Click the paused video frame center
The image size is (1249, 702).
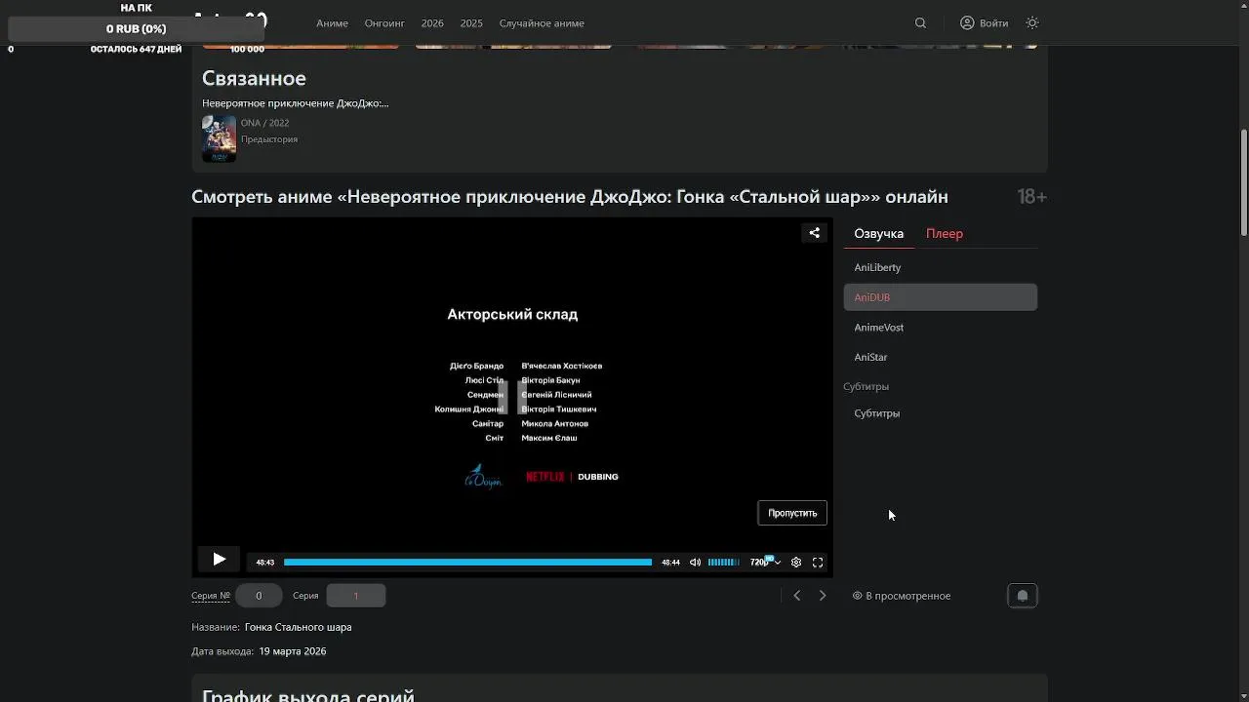(x=512, y=397)
